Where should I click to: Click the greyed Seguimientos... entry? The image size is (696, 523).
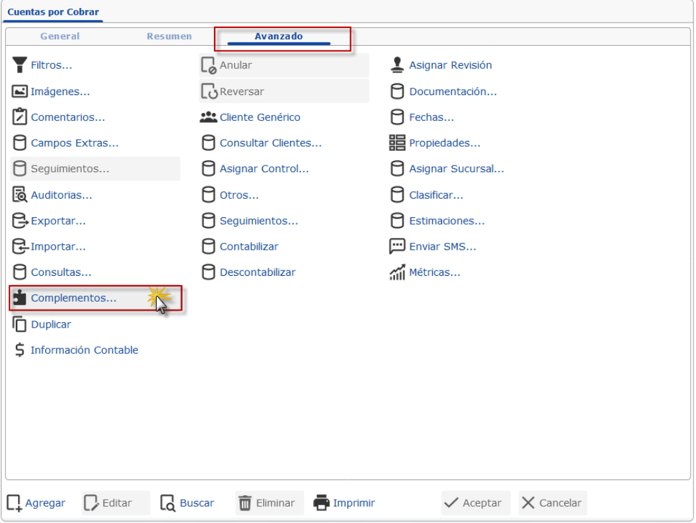pyautogui.click(x=95, y=169)
